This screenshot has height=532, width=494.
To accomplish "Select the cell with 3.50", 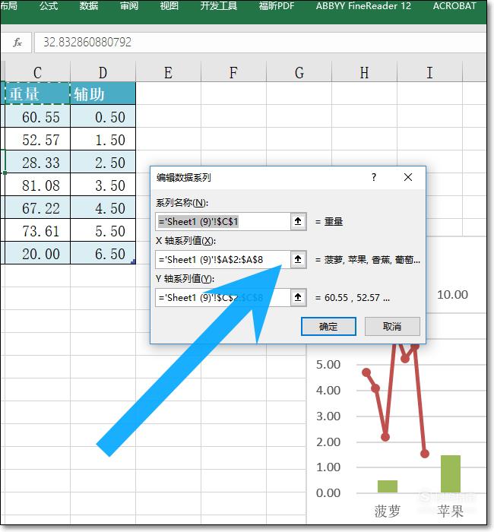I will point(103,185).
